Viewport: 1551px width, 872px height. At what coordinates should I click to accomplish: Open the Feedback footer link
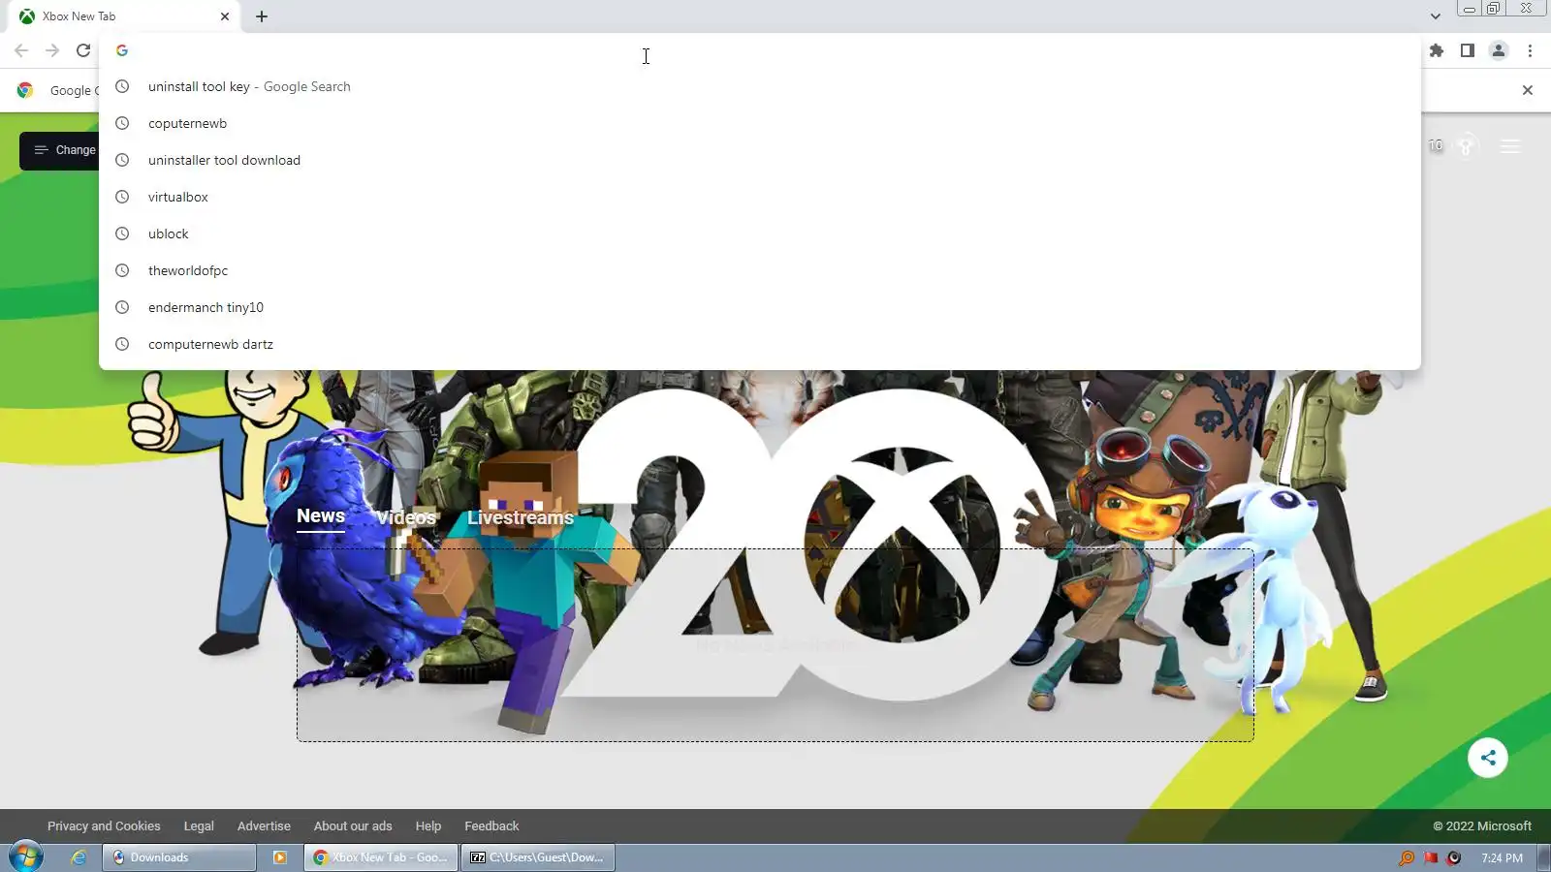coord(491,826)
